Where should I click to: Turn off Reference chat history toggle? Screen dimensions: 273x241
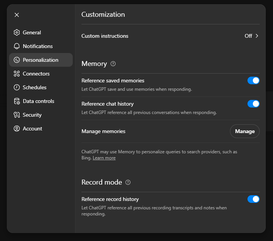(253, 104)
